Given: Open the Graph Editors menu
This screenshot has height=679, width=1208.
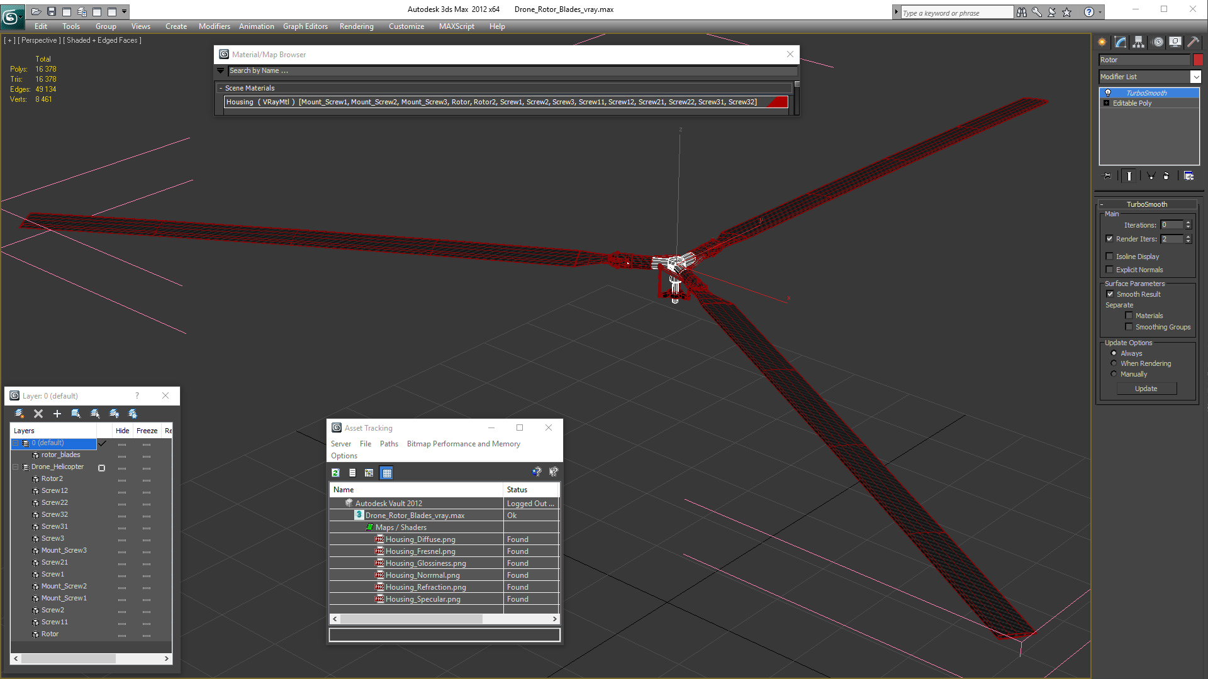Looking at the screenshot, I should tap(305, 26).
